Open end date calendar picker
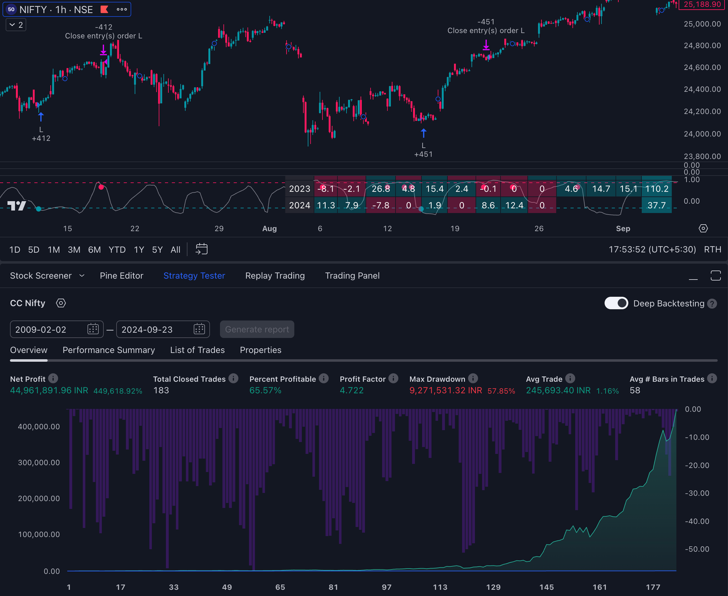This screenshot has width=728, height=596. click(199, 329)
